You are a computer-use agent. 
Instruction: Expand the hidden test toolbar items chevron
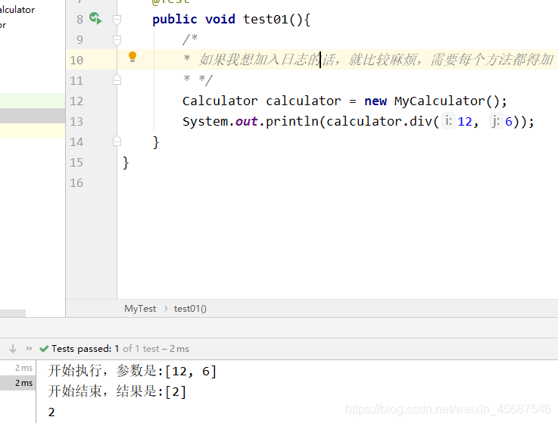(x=30, y=349)
